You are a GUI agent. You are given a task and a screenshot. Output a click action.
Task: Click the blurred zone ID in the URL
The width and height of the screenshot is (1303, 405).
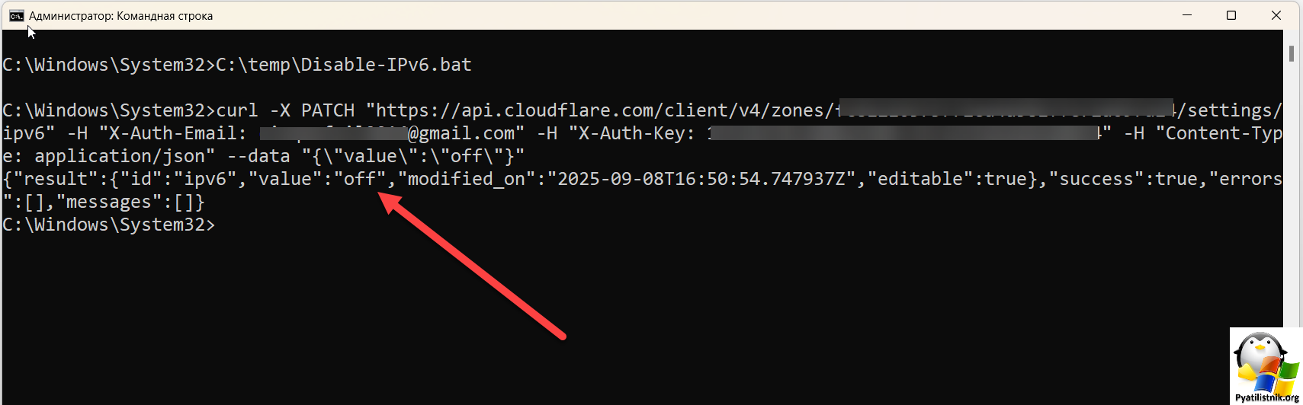click(x=1006, y=110)
